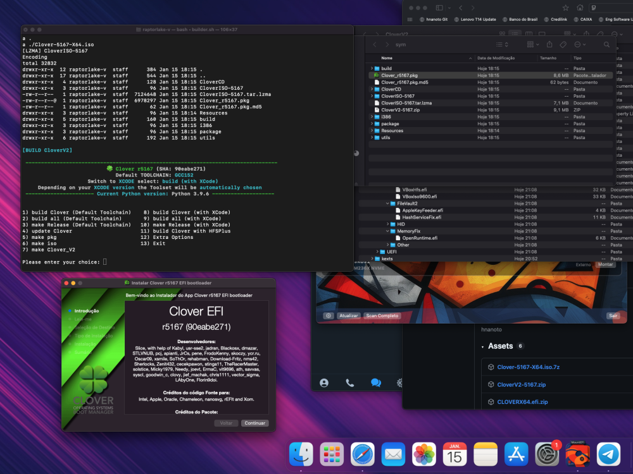Image resolution: width=633 pixels, height=474 pixels.
Task: Open more actions menu in sym Finder
Action: click(580, 44)
